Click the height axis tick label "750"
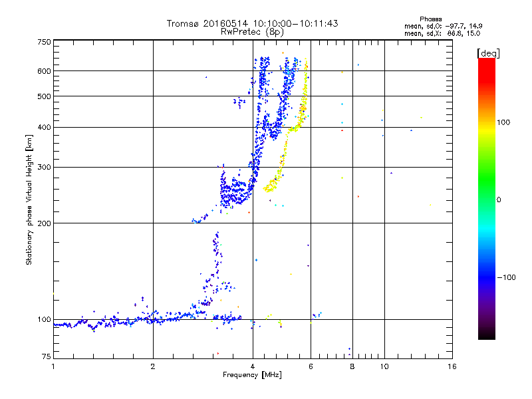Viewport: 532px width, 399px height. 44,42
